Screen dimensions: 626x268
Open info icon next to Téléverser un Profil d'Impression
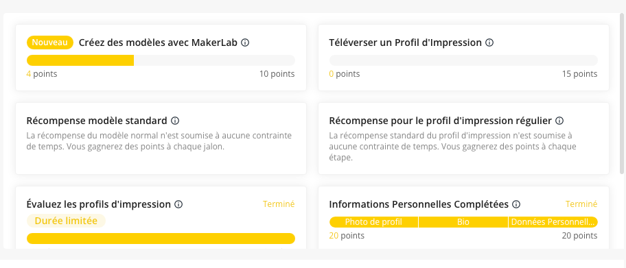point(489,42)
